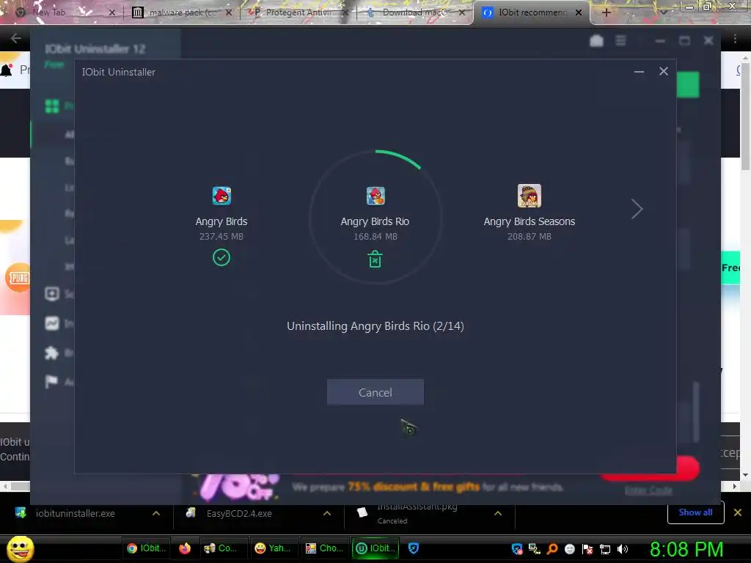Click Show all downloads button
751x563 pixels.
point(695,512)
